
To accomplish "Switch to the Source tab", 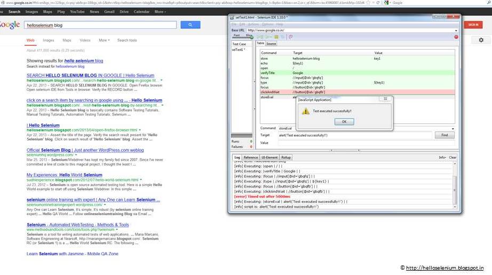I will tap(271, 44).
